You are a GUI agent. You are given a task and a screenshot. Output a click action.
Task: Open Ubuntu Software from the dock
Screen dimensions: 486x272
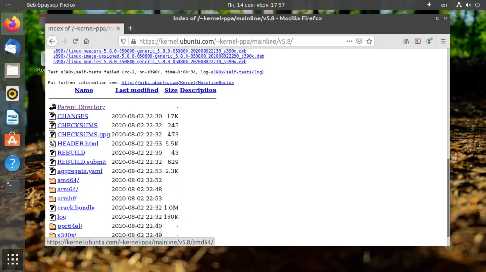[x=12, y=140]
